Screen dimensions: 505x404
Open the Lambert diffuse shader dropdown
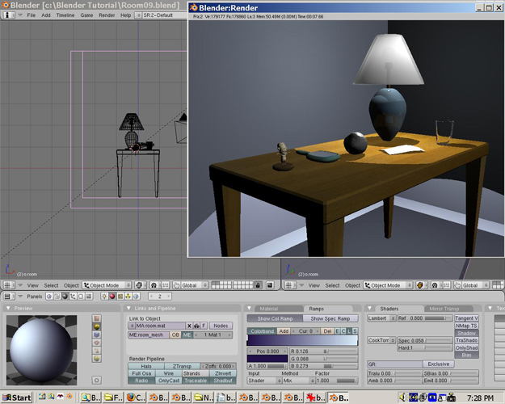click(x=381, y=318)
